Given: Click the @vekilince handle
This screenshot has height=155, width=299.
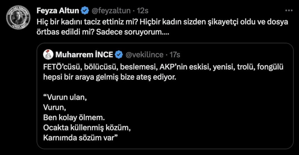Looking at the screenshot, I should [144, 55].
